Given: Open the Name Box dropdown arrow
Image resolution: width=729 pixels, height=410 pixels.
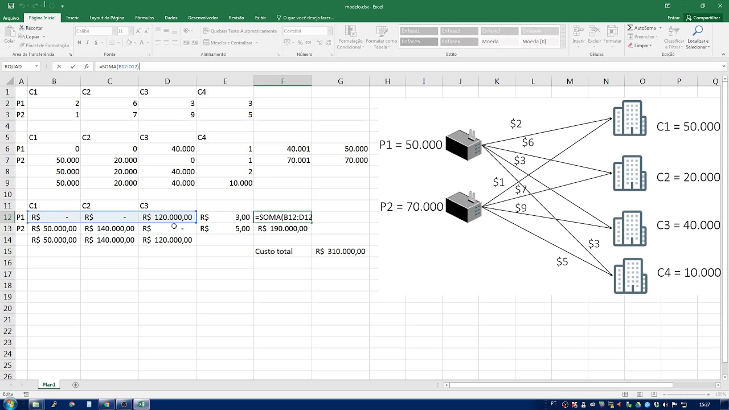Looking at the screenshot, I should coord(36,67).
